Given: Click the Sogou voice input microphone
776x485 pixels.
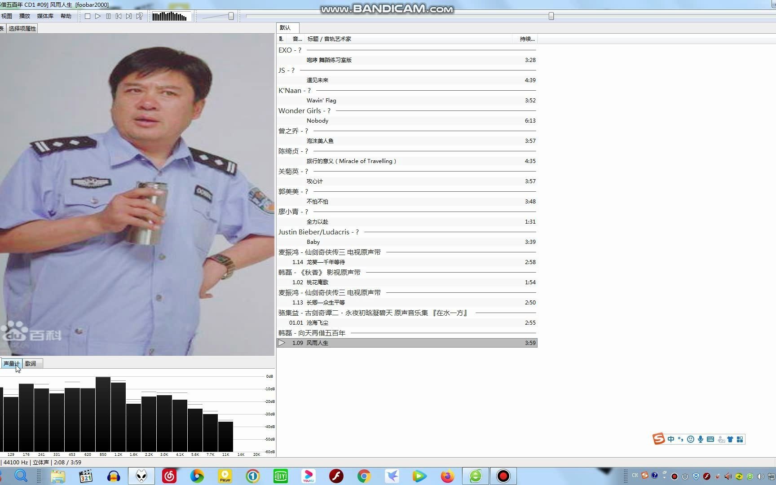Looking at the screenshot, I should point(701,439).
